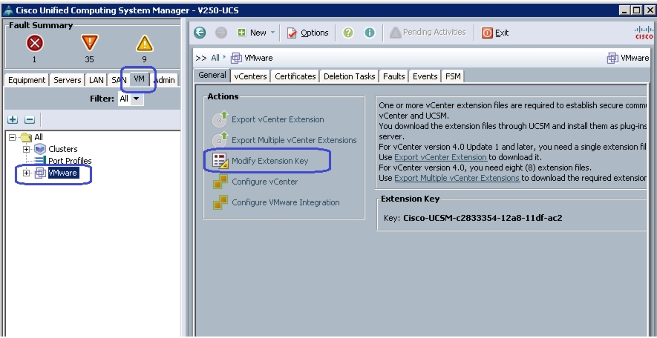Screen dimensions: 657x338
Task: Open the Filter dropdown set to All
Action: click(x=131, y=99)
